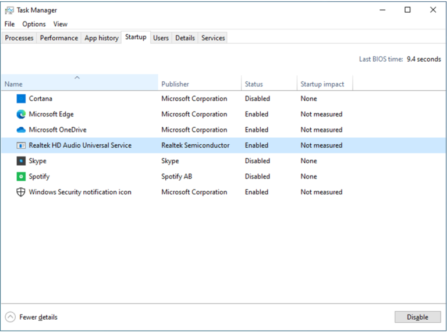This screenshot has width=447, height=332.
Task: Select the Cortana row name
Action: point(41,99)
